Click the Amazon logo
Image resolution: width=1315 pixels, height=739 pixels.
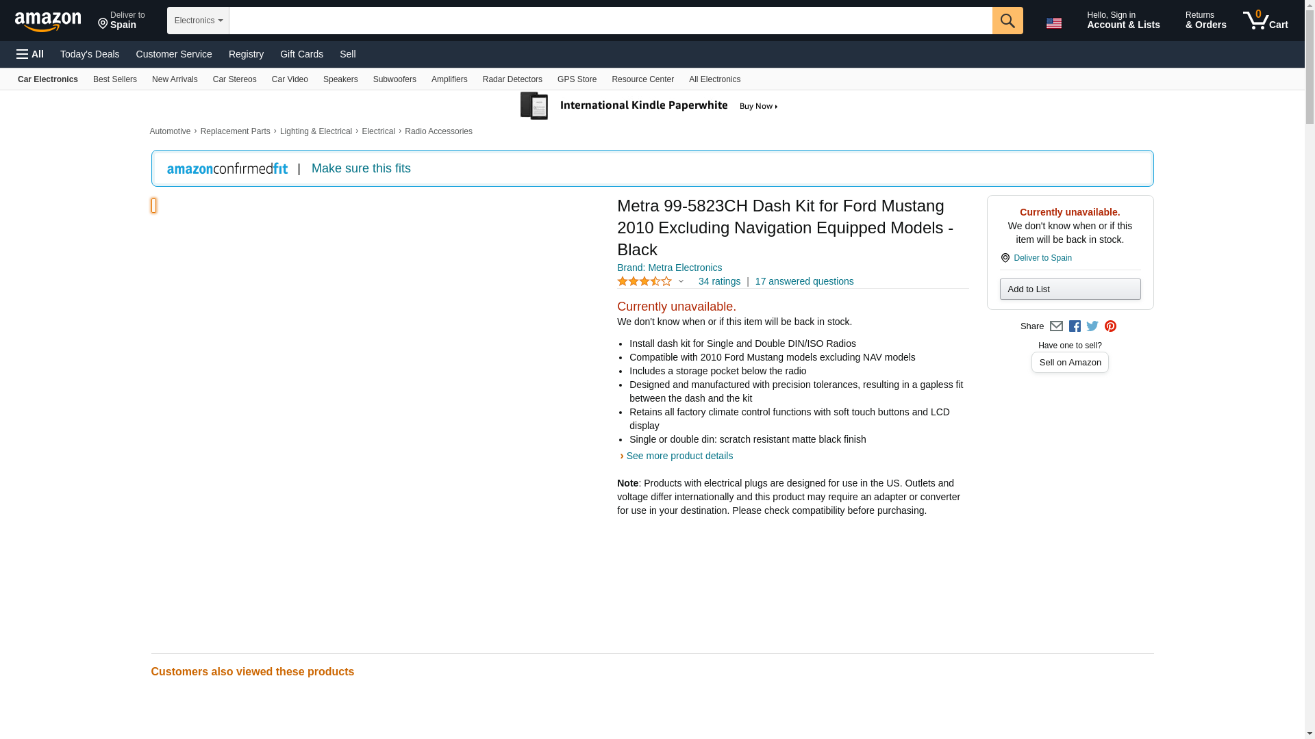(48, 21)
